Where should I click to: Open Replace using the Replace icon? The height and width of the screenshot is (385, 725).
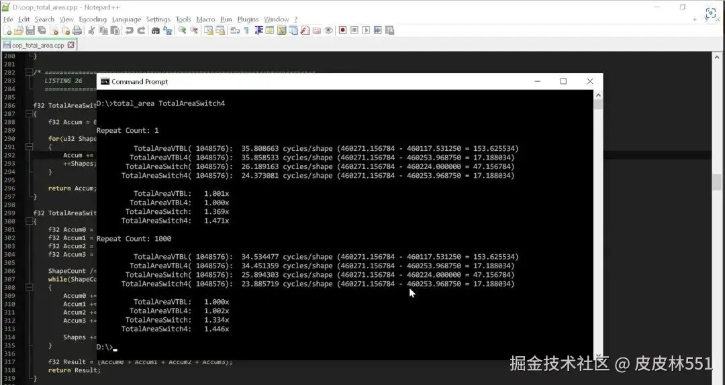[x=168, y=30]
